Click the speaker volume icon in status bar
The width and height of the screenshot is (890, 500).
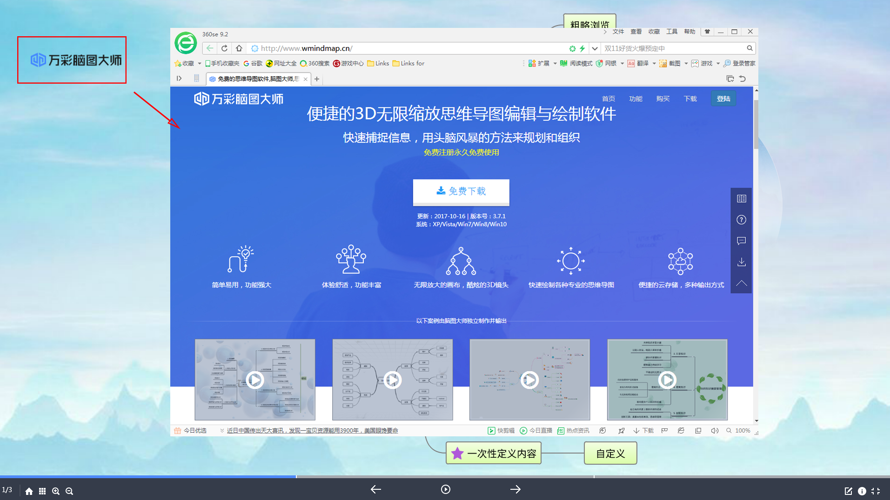tap(715, 431)
